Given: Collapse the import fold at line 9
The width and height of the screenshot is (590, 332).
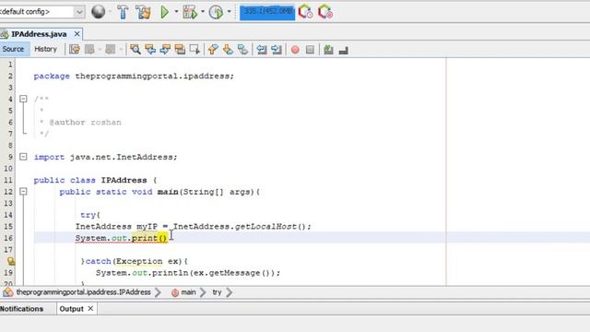Looking at the screenshot, I should point(23,157).
